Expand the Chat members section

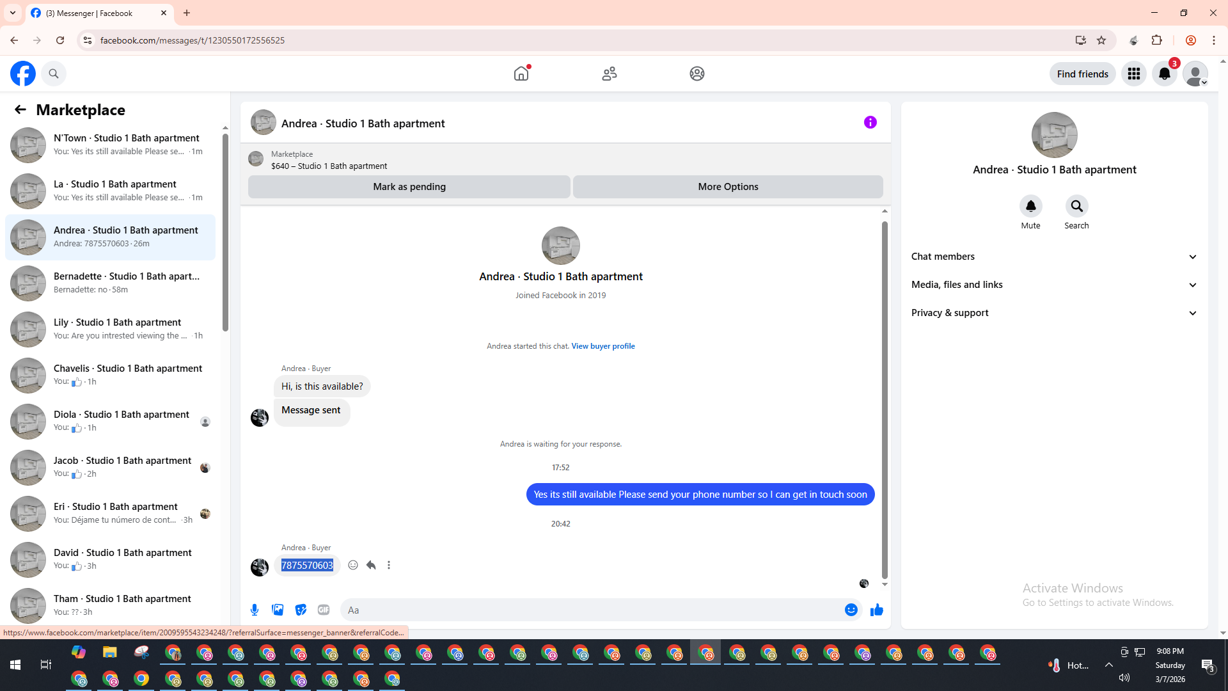click(1055, 257)
